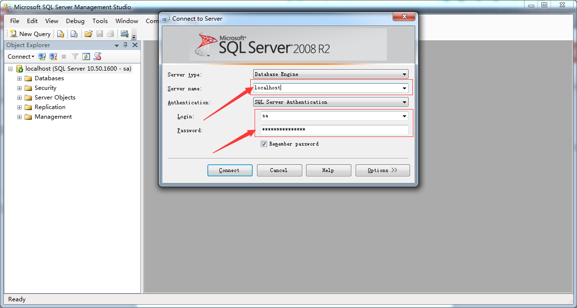
Task: Open the Server name dropdown arrow
Action: 404,88
